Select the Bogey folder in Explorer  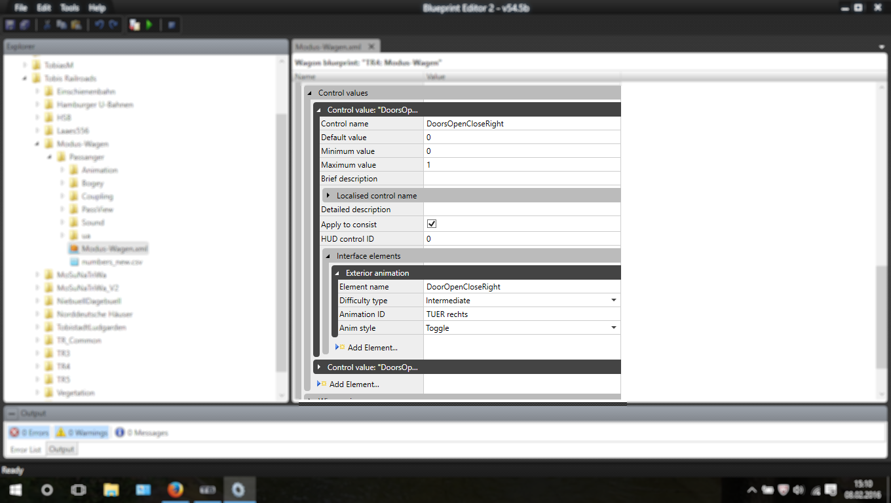pos(86,183)
